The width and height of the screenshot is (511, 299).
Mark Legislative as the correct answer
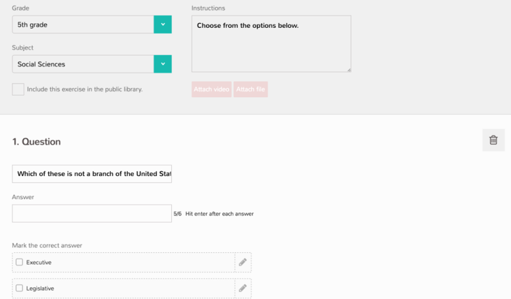(x=19, y=288)
